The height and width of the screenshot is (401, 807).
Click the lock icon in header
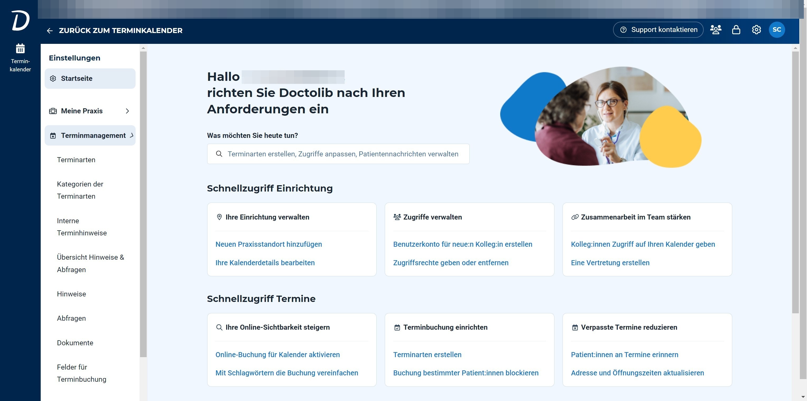pyautogui.click(x=736, y=30)
